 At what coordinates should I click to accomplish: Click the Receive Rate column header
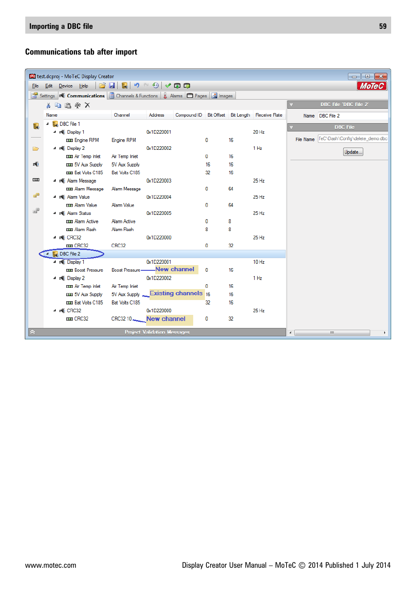(269, 115)
